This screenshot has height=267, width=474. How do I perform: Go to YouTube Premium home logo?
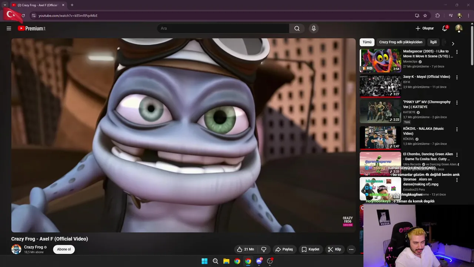(x=31, y=29)
